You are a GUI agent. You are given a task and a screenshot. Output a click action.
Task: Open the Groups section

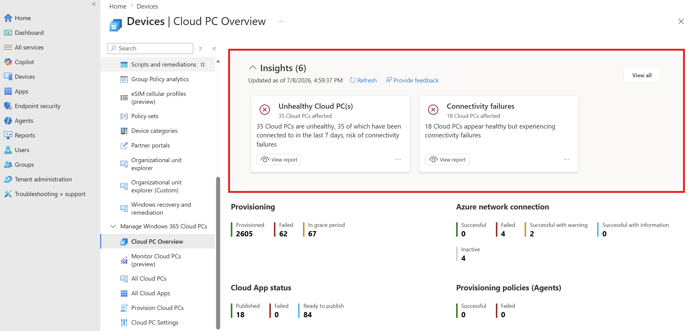tap(19, 165)
